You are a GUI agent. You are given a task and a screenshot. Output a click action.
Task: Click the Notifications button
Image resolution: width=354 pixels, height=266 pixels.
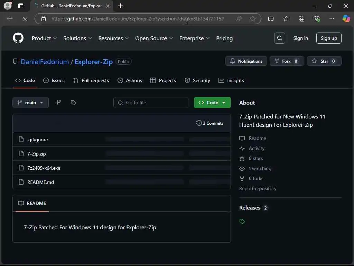tap(246, 61)
